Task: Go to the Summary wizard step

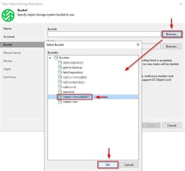Action: 10,77
